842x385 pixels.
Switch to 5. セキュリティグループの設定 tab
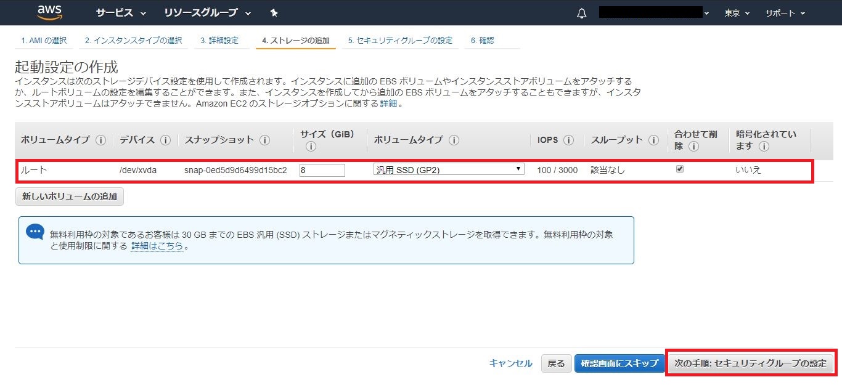[x=399, y=41]
